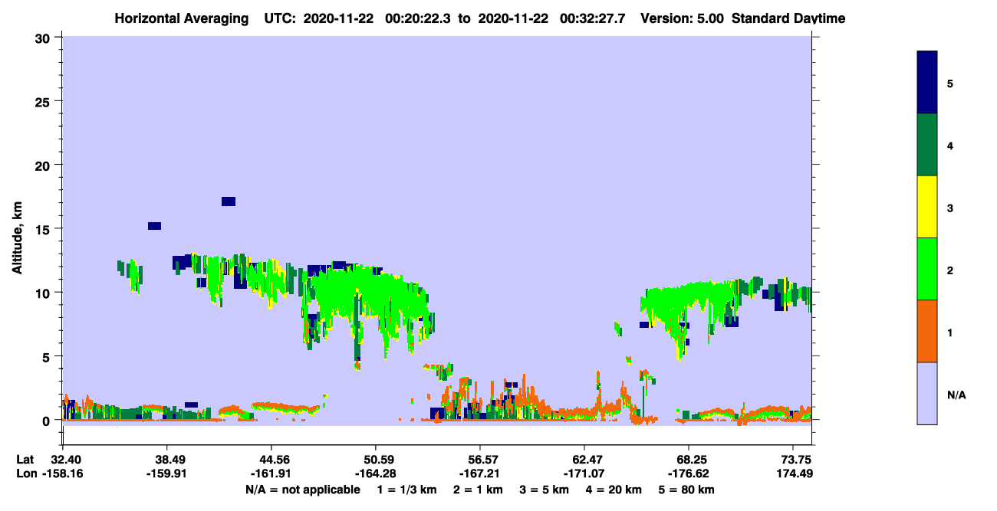Click the colorbar label '5'
Viewport: 997px width, 511px height.
(950, 83)
